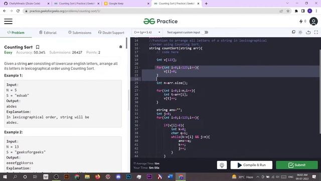The height and width of the screenshot is (181, 321).
Task: Open Windows taskbar search
Action: pos(15,177)
